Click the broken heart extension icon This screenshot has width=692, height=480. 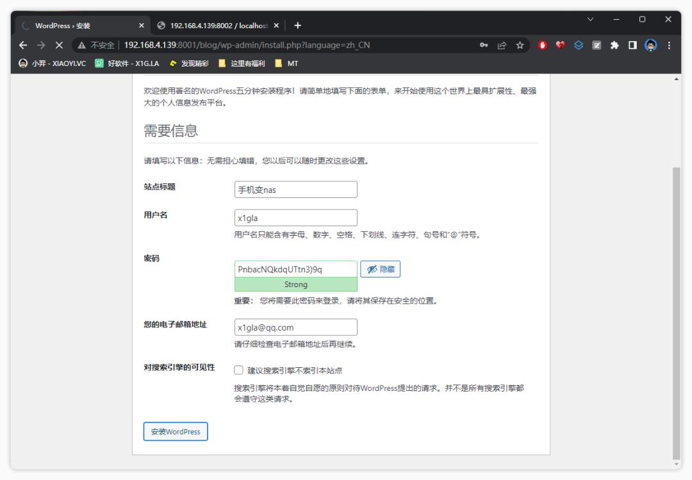(559, 45)
